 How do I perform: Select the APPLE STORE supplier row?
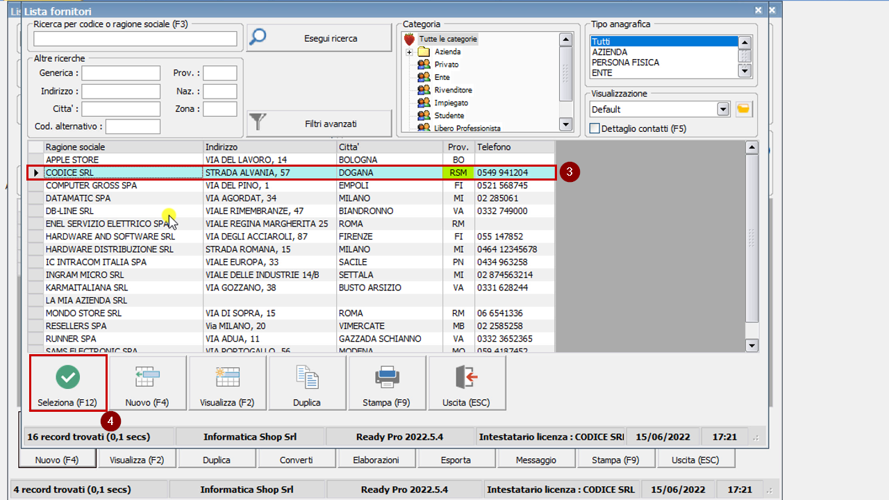point(291,160)
